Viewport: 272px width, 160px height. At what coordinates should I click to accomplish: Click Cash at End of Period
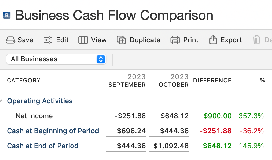tap(43, 146)
